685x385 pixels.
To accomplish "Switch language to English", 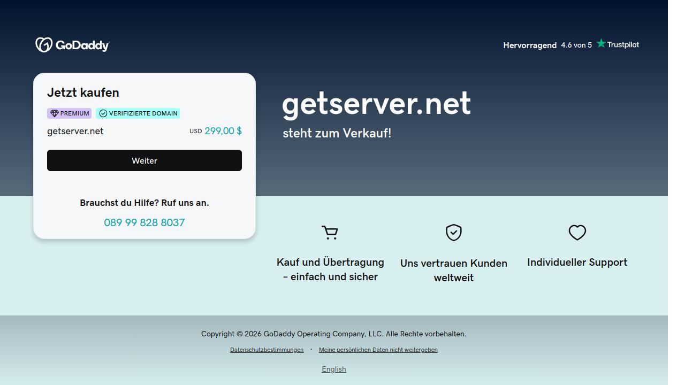I will coord(334,369).
